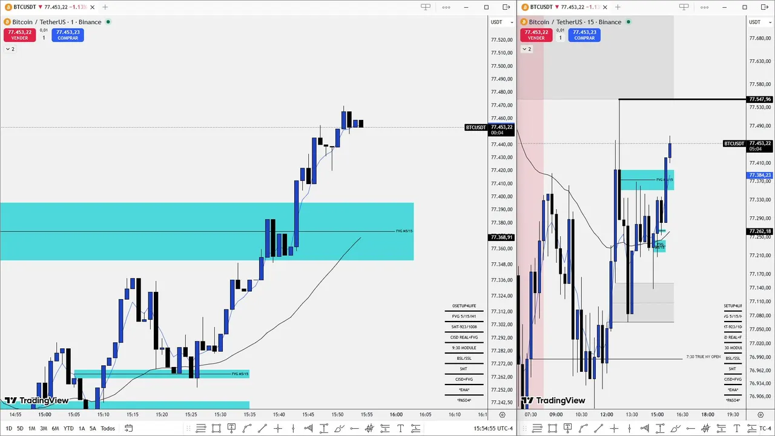Select the candlestick bars pattern tool, left chart

click(x=369, y=428)
